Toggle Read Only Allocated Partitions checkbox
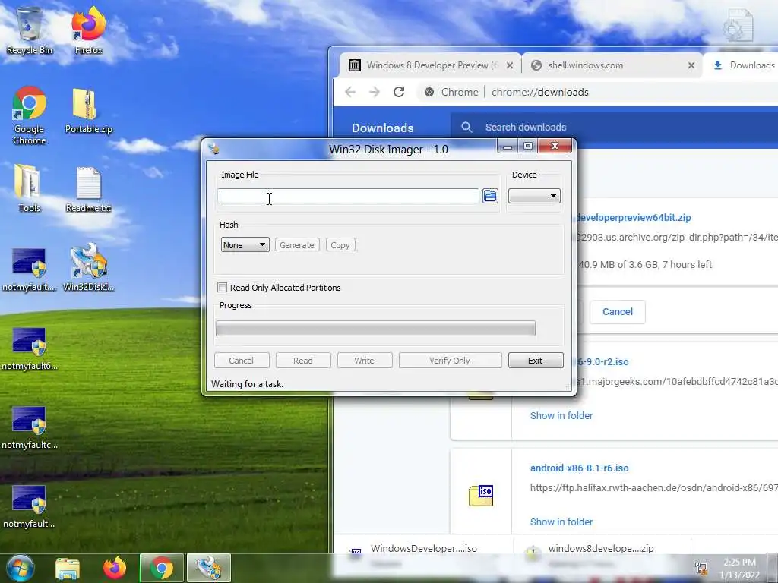 223,288
